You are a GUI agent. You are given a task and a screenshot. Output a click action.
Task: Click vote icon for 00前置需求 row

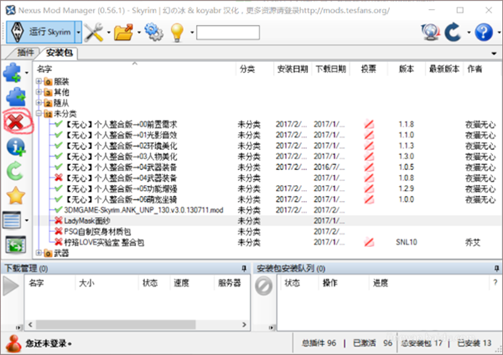click(369, 124)
